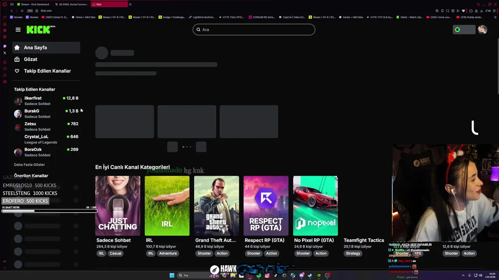Image resolution: width=499 pixels, height=280 pixels.
Task: Open the CORSAIR RS Series bookmark
Action: click(262, 17)
